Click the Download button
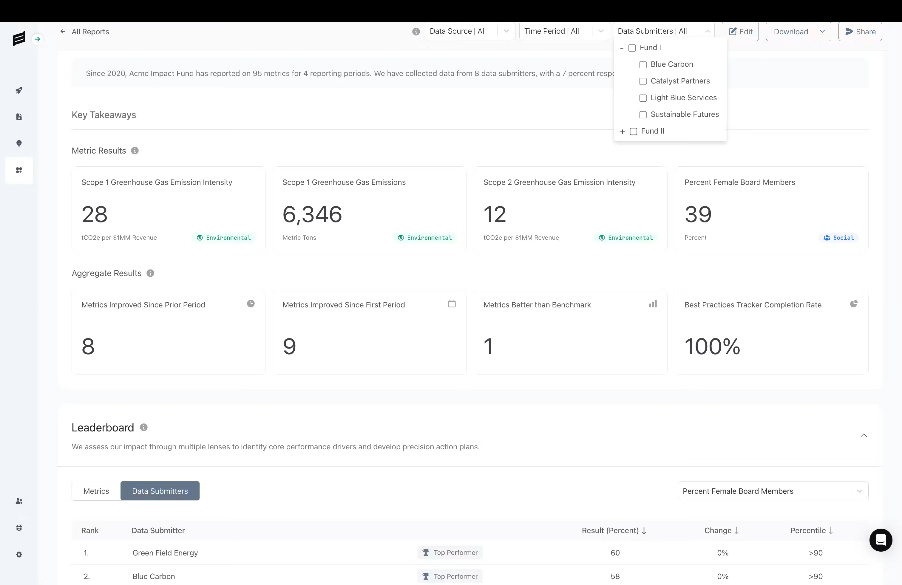 [x=790, y=31]
